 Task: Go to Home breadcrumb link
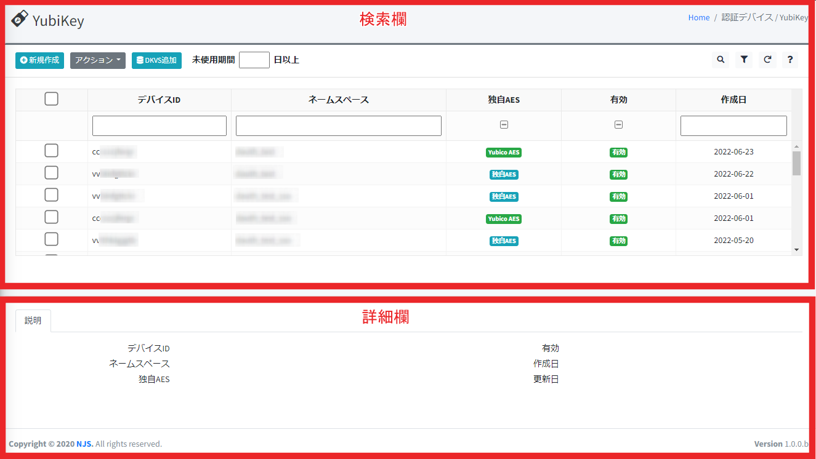click(699, 18)
